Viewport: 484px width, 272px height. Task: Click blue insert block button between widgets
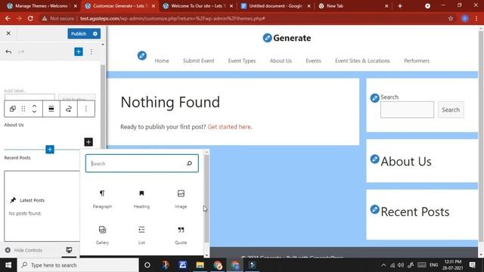(x=50, y=150)
